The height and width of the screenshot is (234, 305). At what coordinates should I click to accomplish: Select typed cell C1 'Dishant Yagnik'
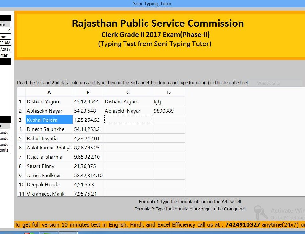[128, 101]
